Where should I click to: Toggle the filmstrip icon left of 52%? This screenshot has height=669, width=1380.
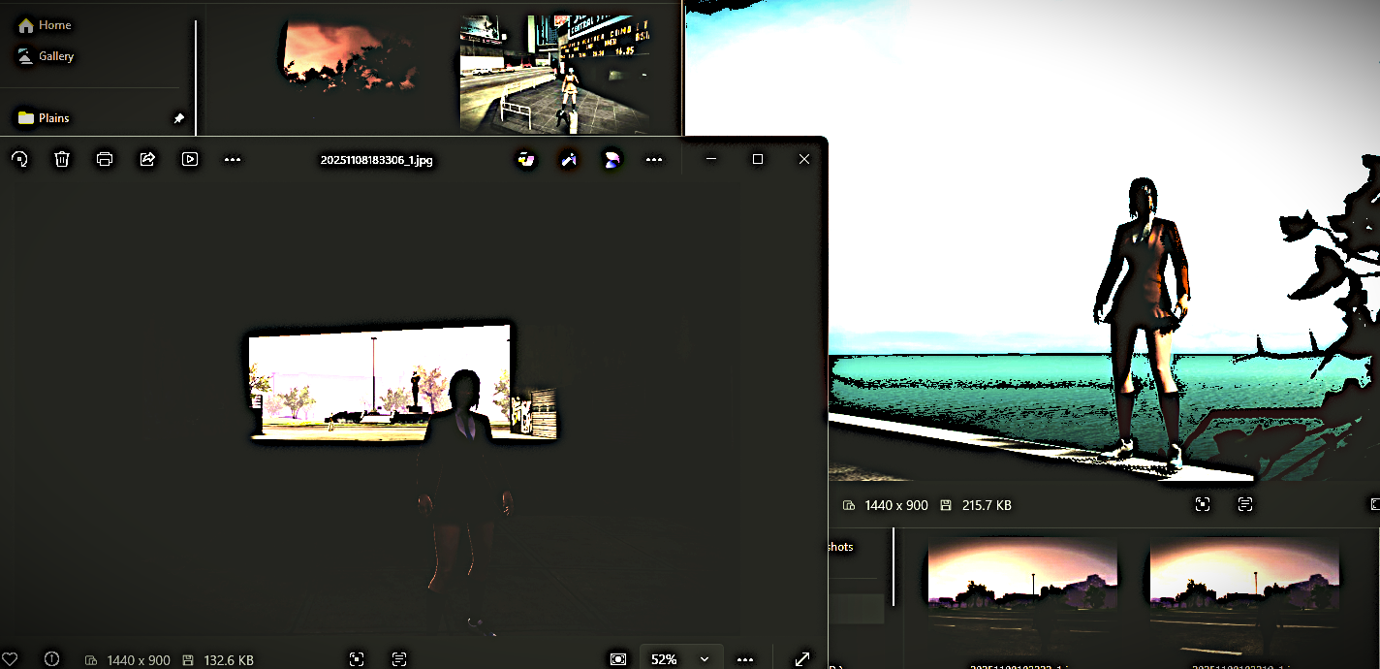pos(618,659)
